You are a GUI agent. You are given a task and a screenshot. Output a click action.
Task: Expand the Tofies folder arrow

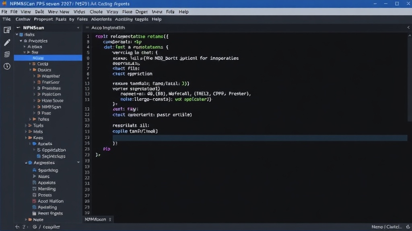30,119
